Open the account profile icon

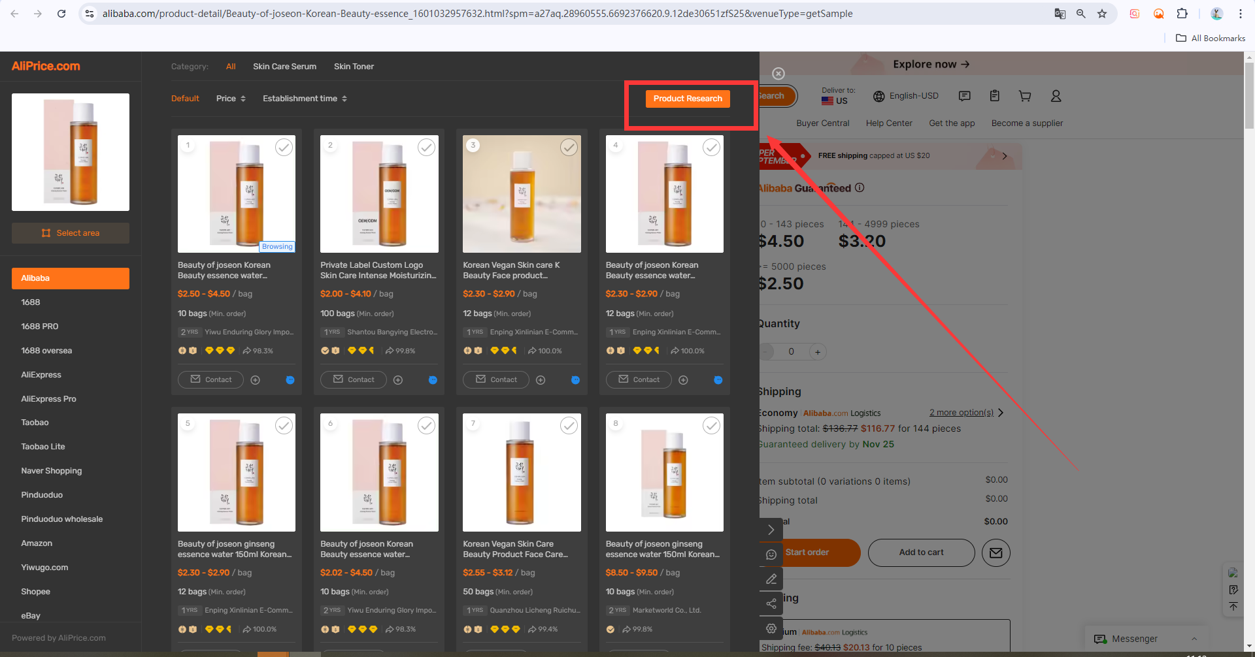pos(1056,96)
